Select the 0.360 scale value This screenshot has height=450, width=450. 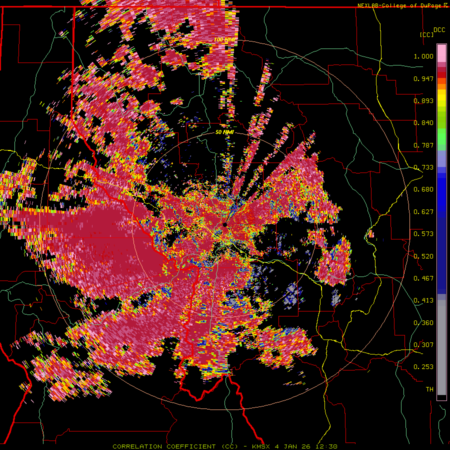click(x=423, y=323)
